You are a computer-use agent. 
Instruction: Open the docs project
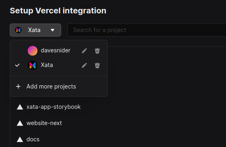coord(33,139)
